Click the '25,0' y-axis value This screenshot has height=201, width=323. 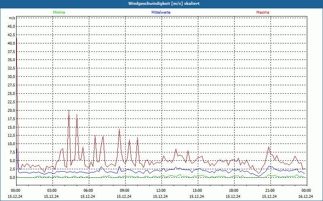coord(11,94)
